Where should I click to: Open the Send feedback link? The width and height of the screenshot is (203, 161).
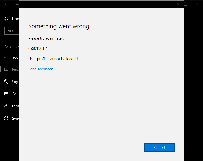click(x=41, y=69)
